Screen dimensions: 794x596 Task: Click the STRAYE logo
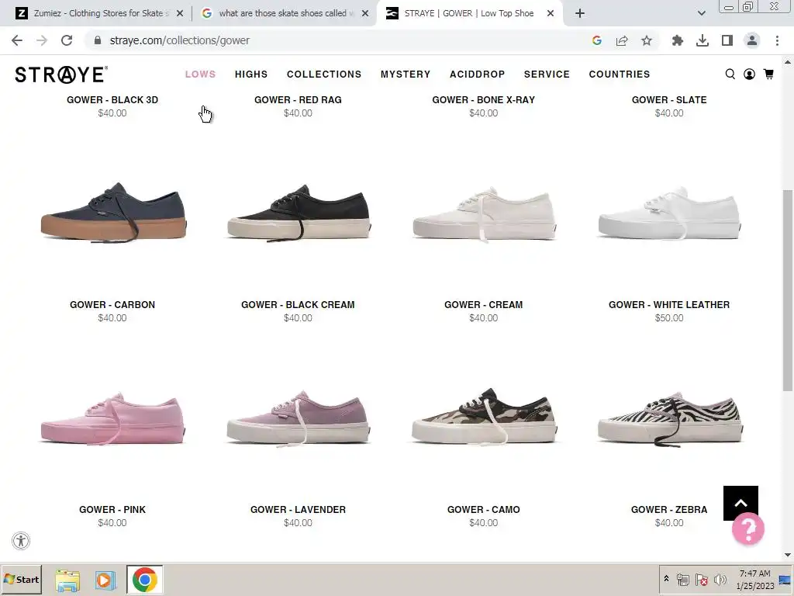coord(61,74)
